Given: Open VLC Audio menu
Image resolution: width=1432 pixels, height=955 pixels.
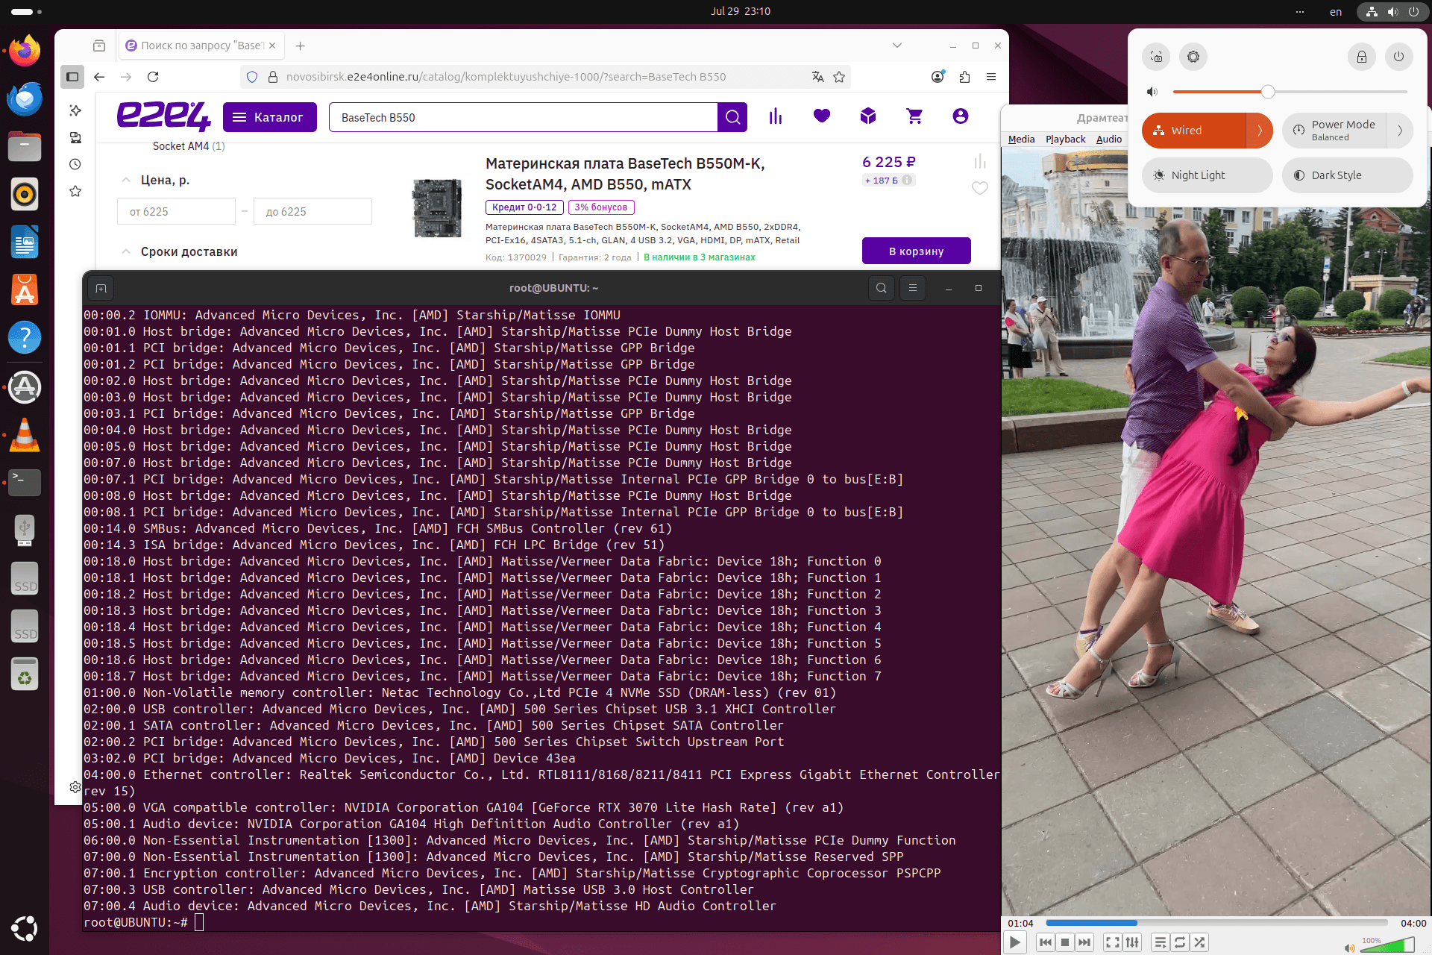Looking at the screenshot, I should click(x=1109, y=140).
